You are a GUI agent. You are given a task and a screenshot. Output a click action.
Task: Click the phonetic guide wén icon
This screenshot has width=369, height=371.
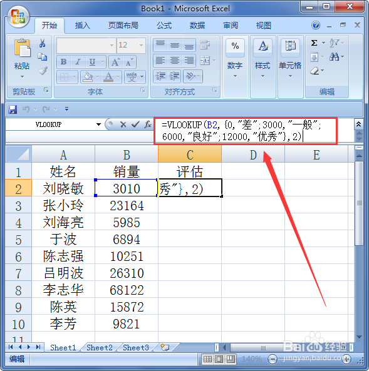coord(132,77)
